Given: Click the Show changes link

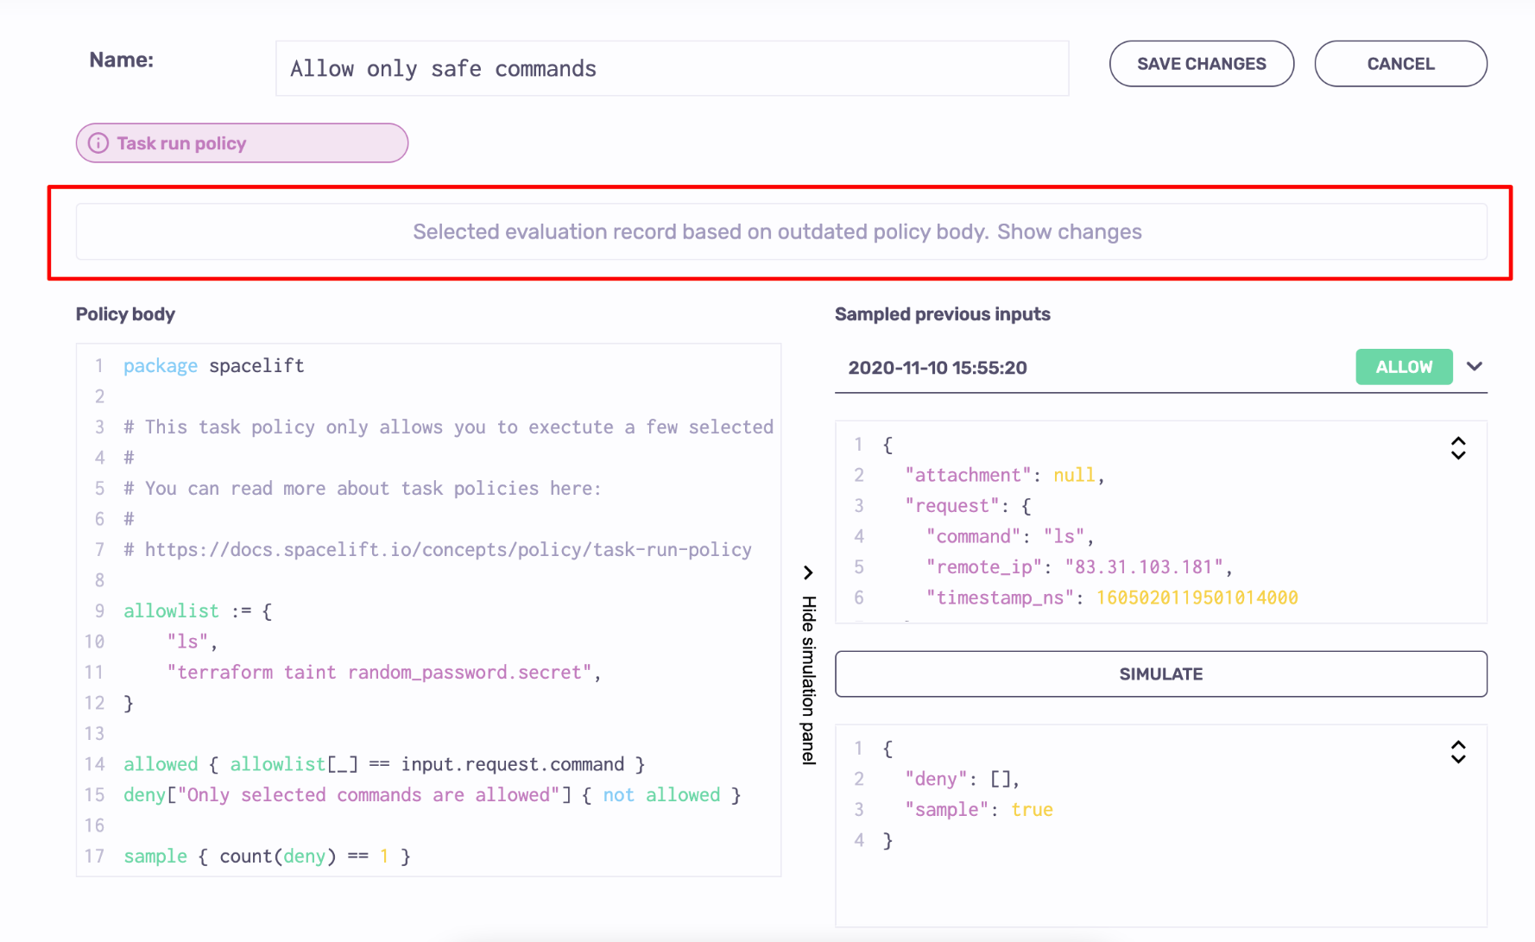Looking at the screenshot, I should click(1069, 232).
